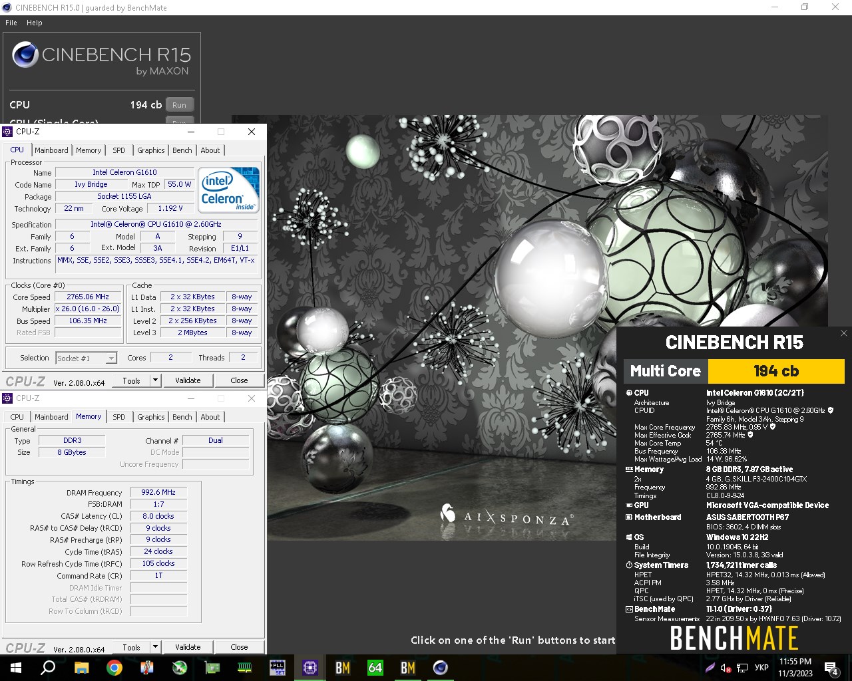This screenshot has width=852, height=681.
Task: Select Graphics tab in top CPU-Z window
Action: click(151, 150)
